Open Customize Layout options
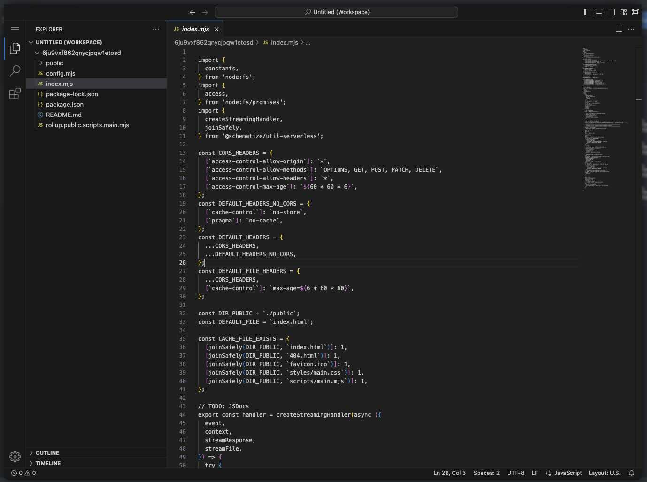Screen dimensions: 647x482 [x=624, y=12]
